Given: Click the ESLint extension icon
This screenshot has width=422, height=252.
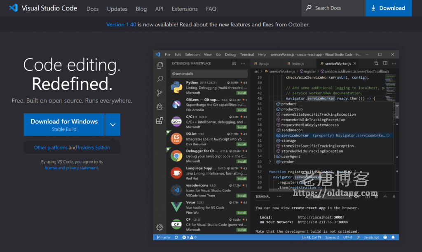Looking at the screenshot, I should click(x=176, y=138).
